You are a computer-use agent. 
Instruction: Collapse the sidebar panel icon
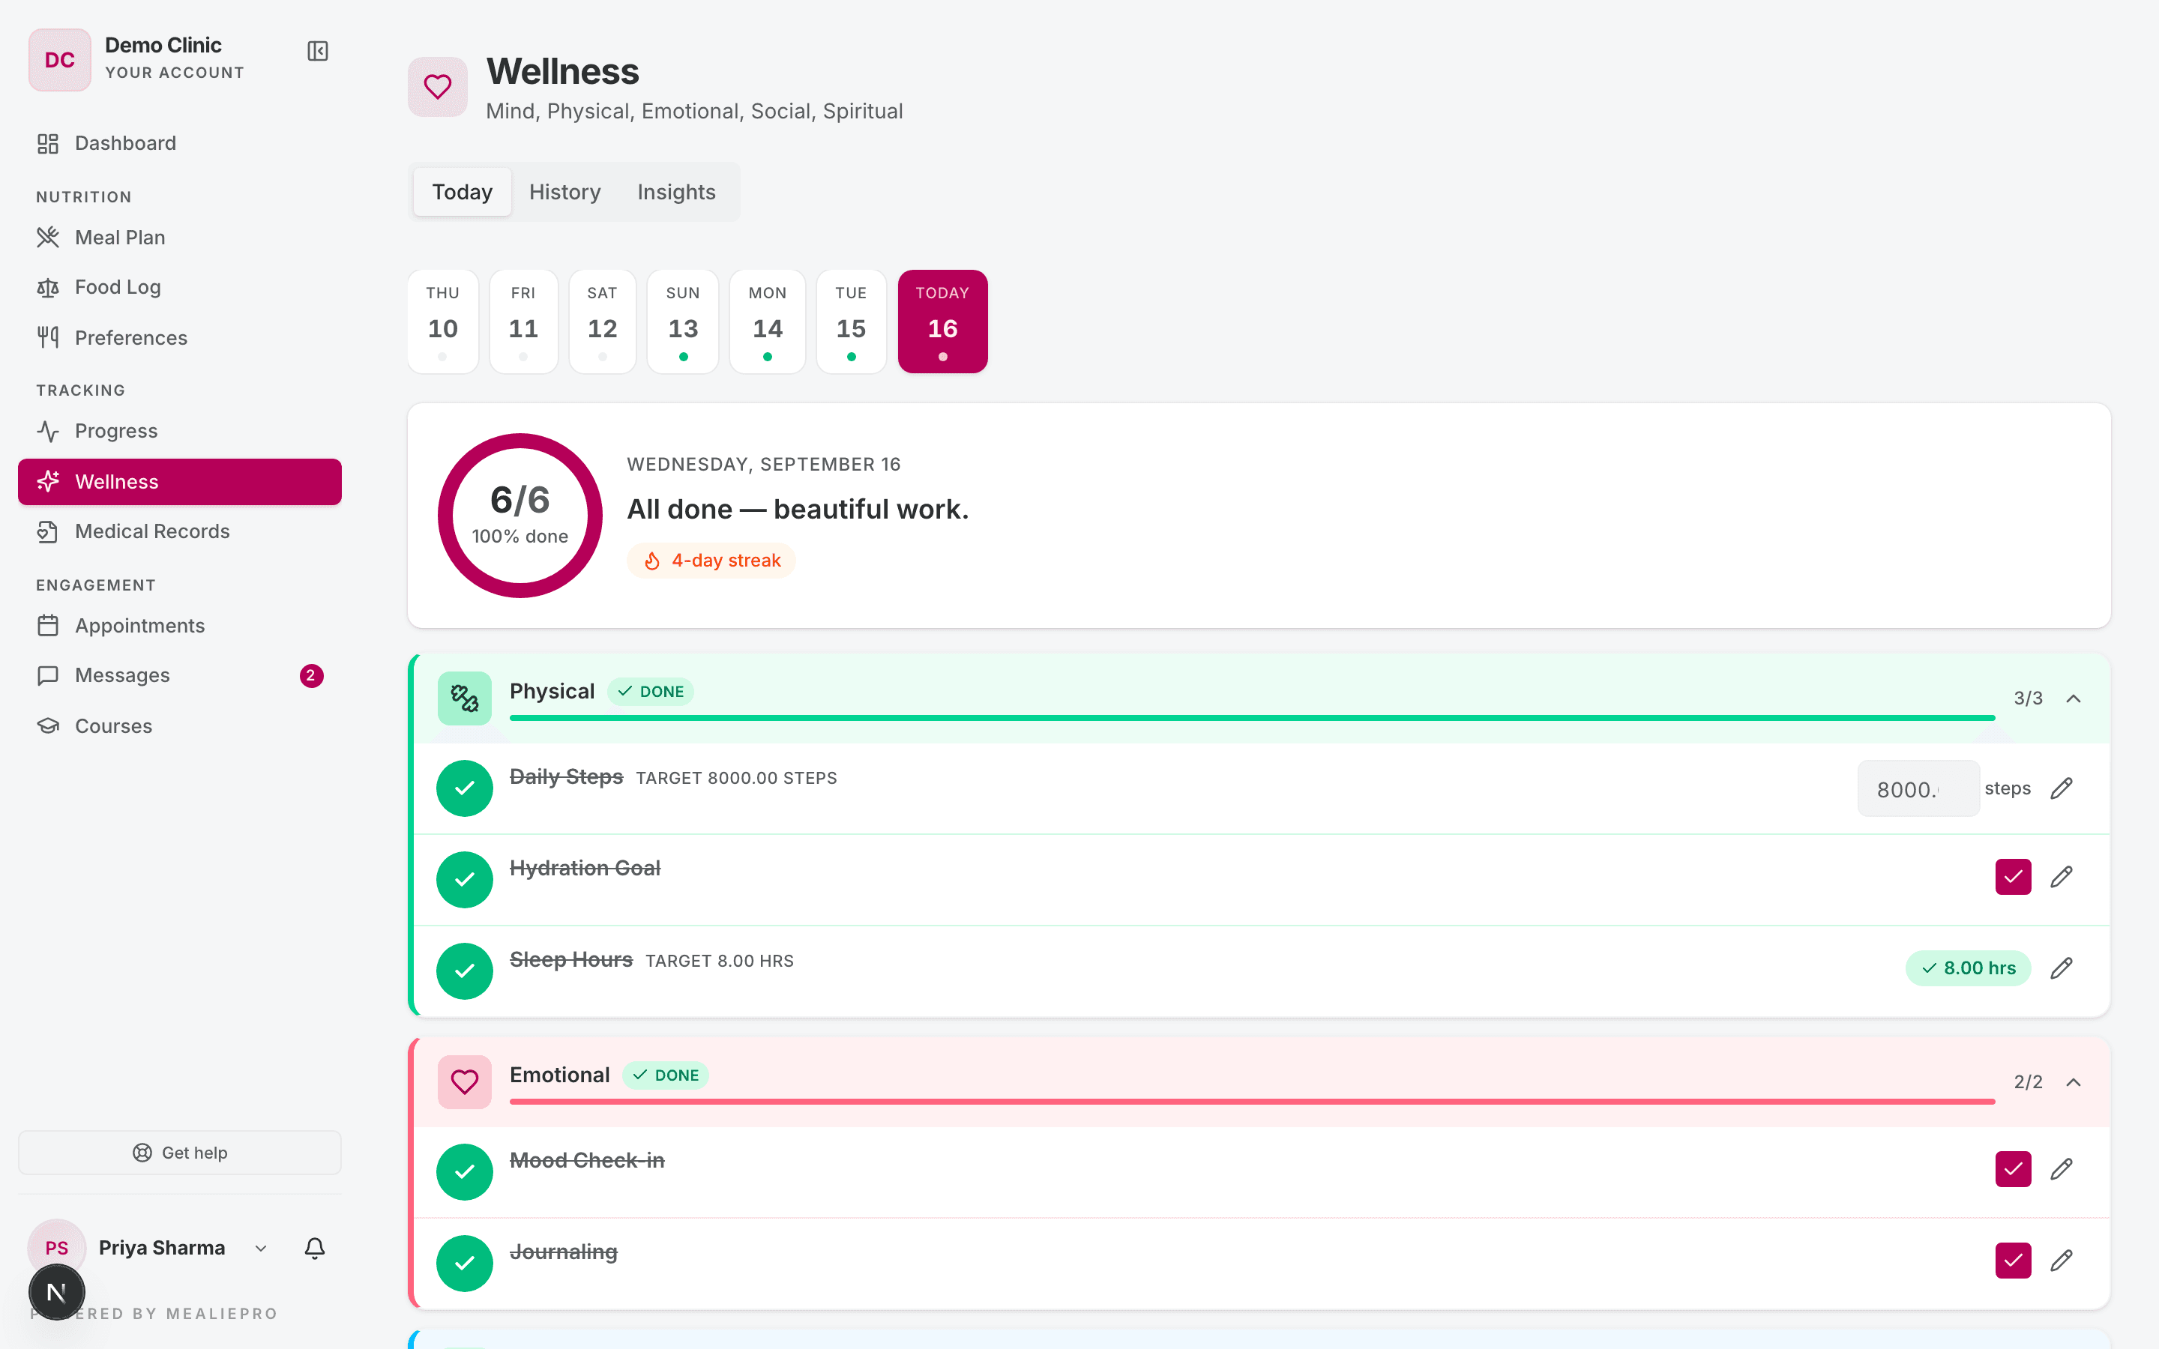point(318,51)
